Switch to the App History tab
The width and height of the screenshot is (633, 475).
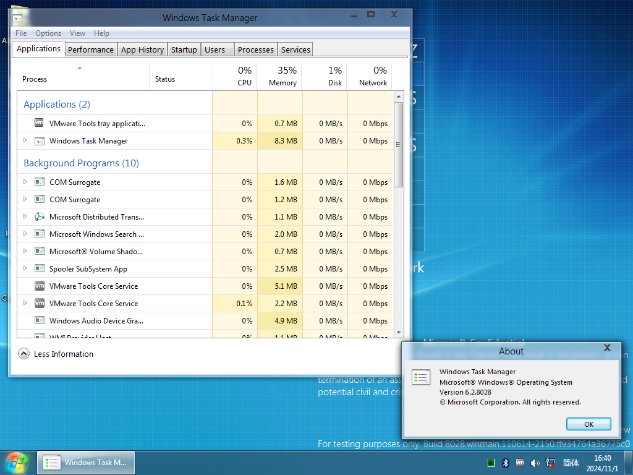143,49
